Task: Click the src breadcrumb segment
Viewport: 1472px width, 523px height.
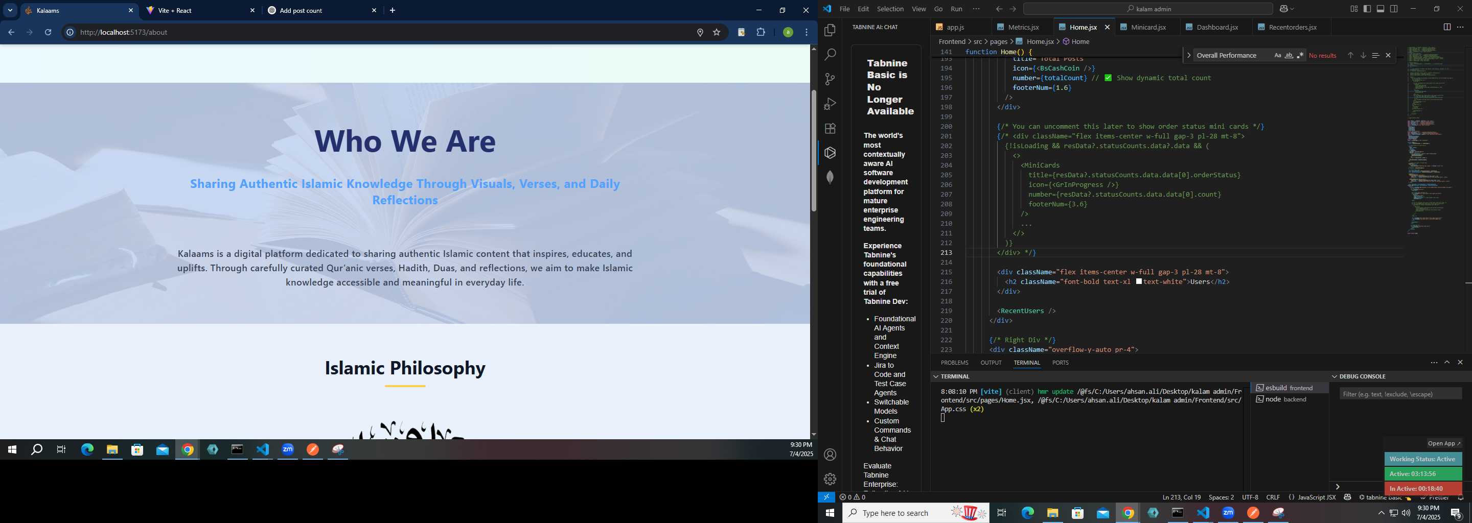Action: (978, 42)
